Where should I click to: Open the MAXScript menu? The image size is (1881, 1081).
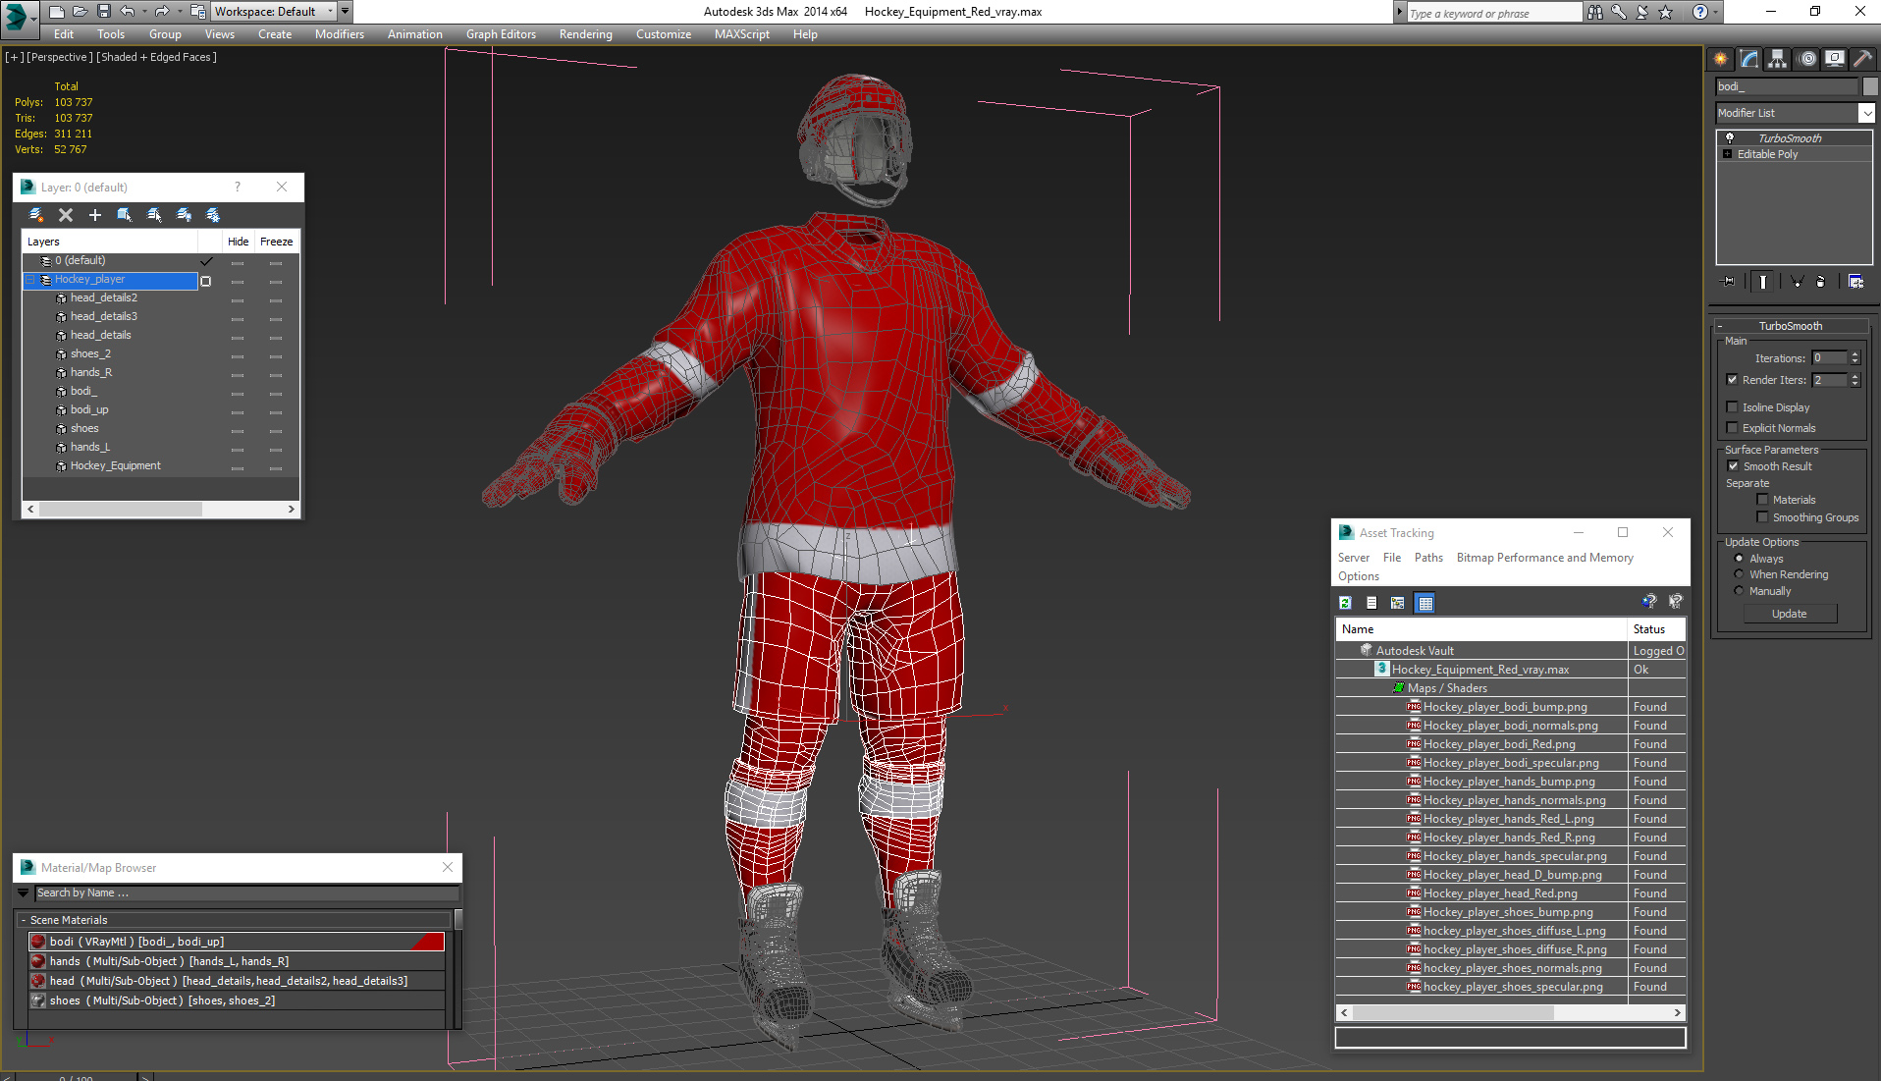(742, 34)
